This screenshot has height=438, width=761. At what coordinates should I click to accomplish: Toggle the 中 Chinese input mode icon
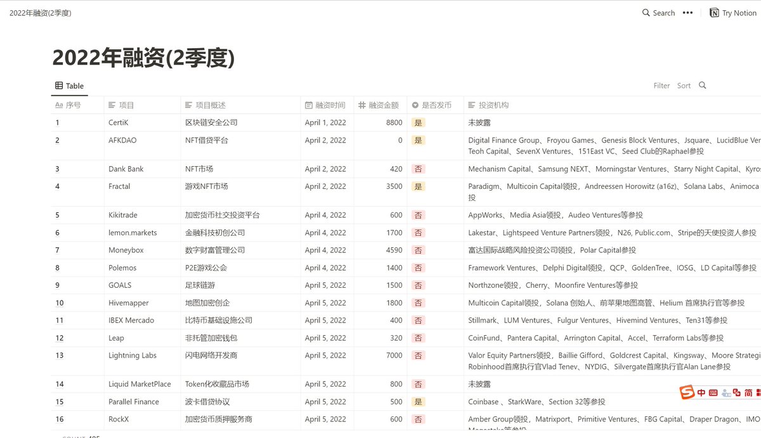click(701, 393)
